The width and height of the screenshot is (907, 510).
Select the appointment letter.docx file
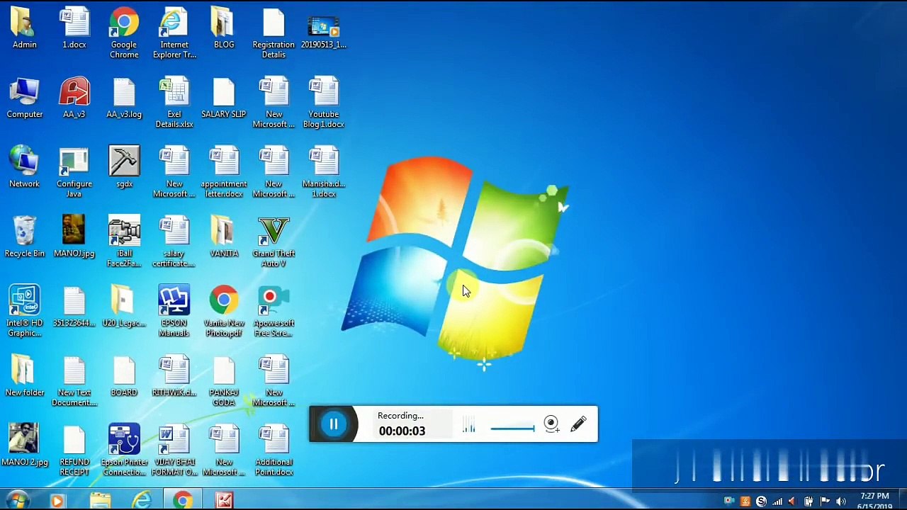tap(224, 172)
